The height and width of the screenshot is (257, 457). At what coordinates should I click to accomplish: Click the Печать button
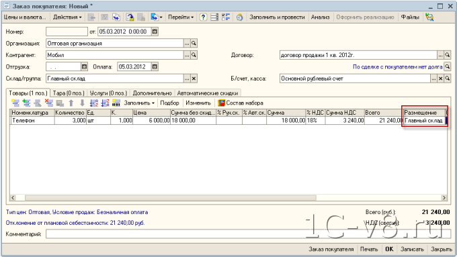pos(369,249)
